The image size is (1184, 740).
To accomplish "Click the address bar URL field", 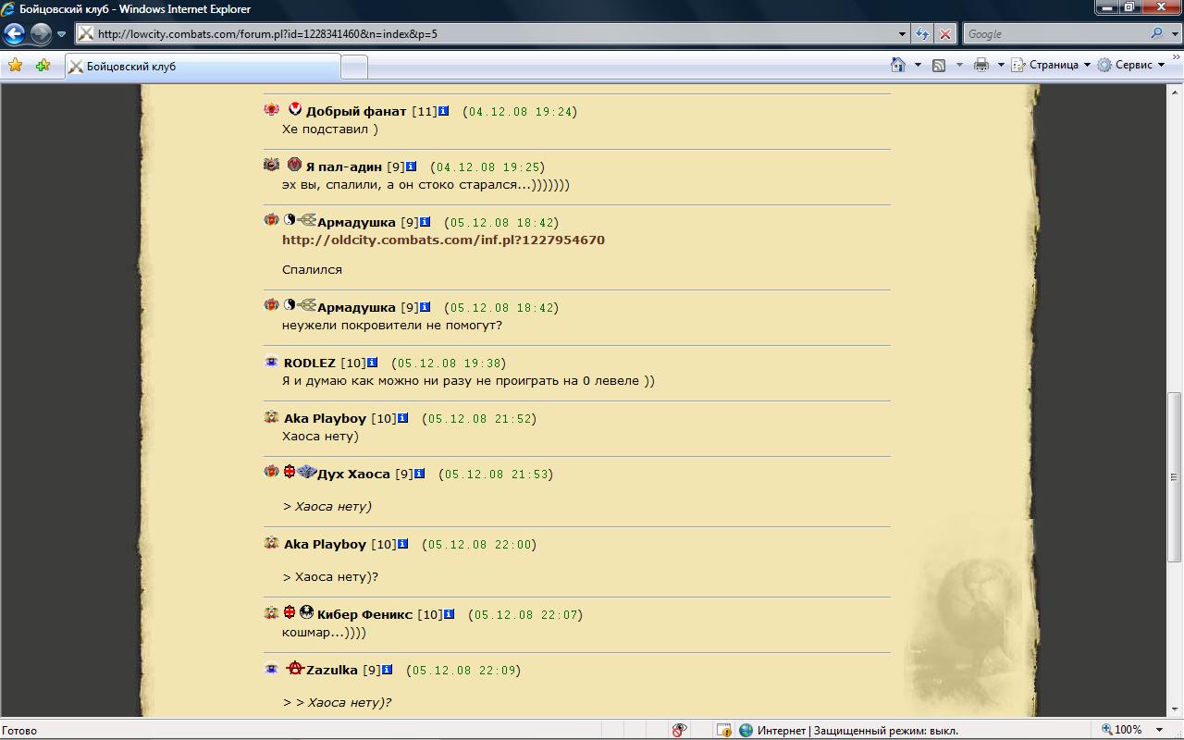I will (x=486, y=34).
